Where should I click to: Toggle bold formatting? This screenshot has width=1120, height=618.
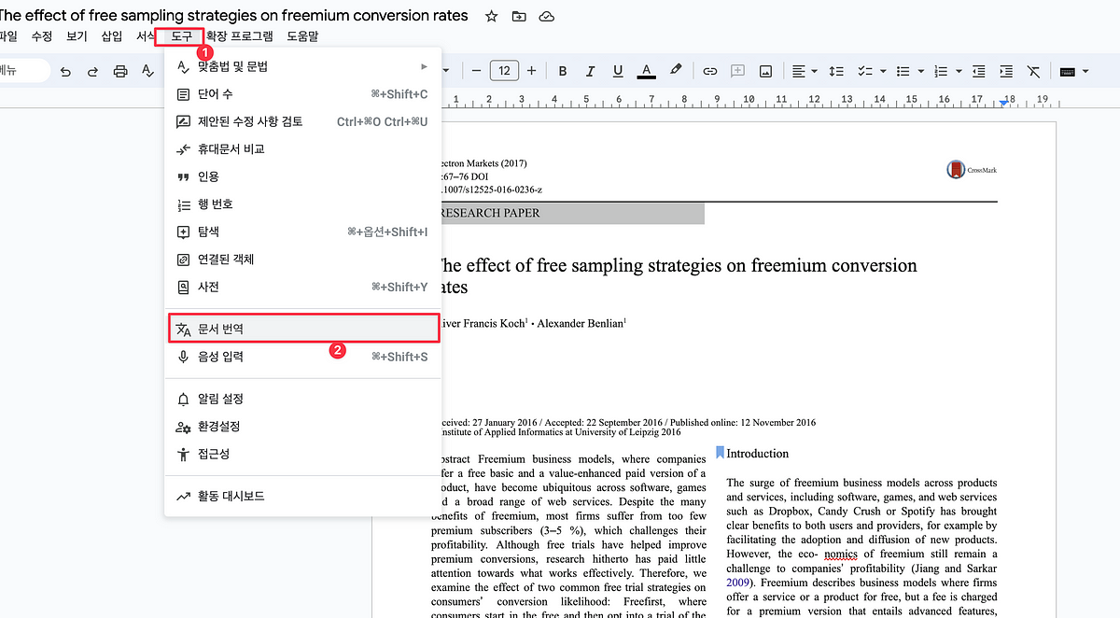point(563,71)
